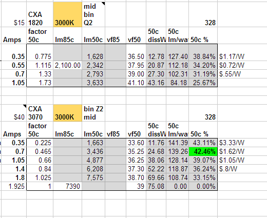Select yellow 3000K cell for CXA 3070
The height and width of the screenshot is (218, 267).
[x=67, y=113]
